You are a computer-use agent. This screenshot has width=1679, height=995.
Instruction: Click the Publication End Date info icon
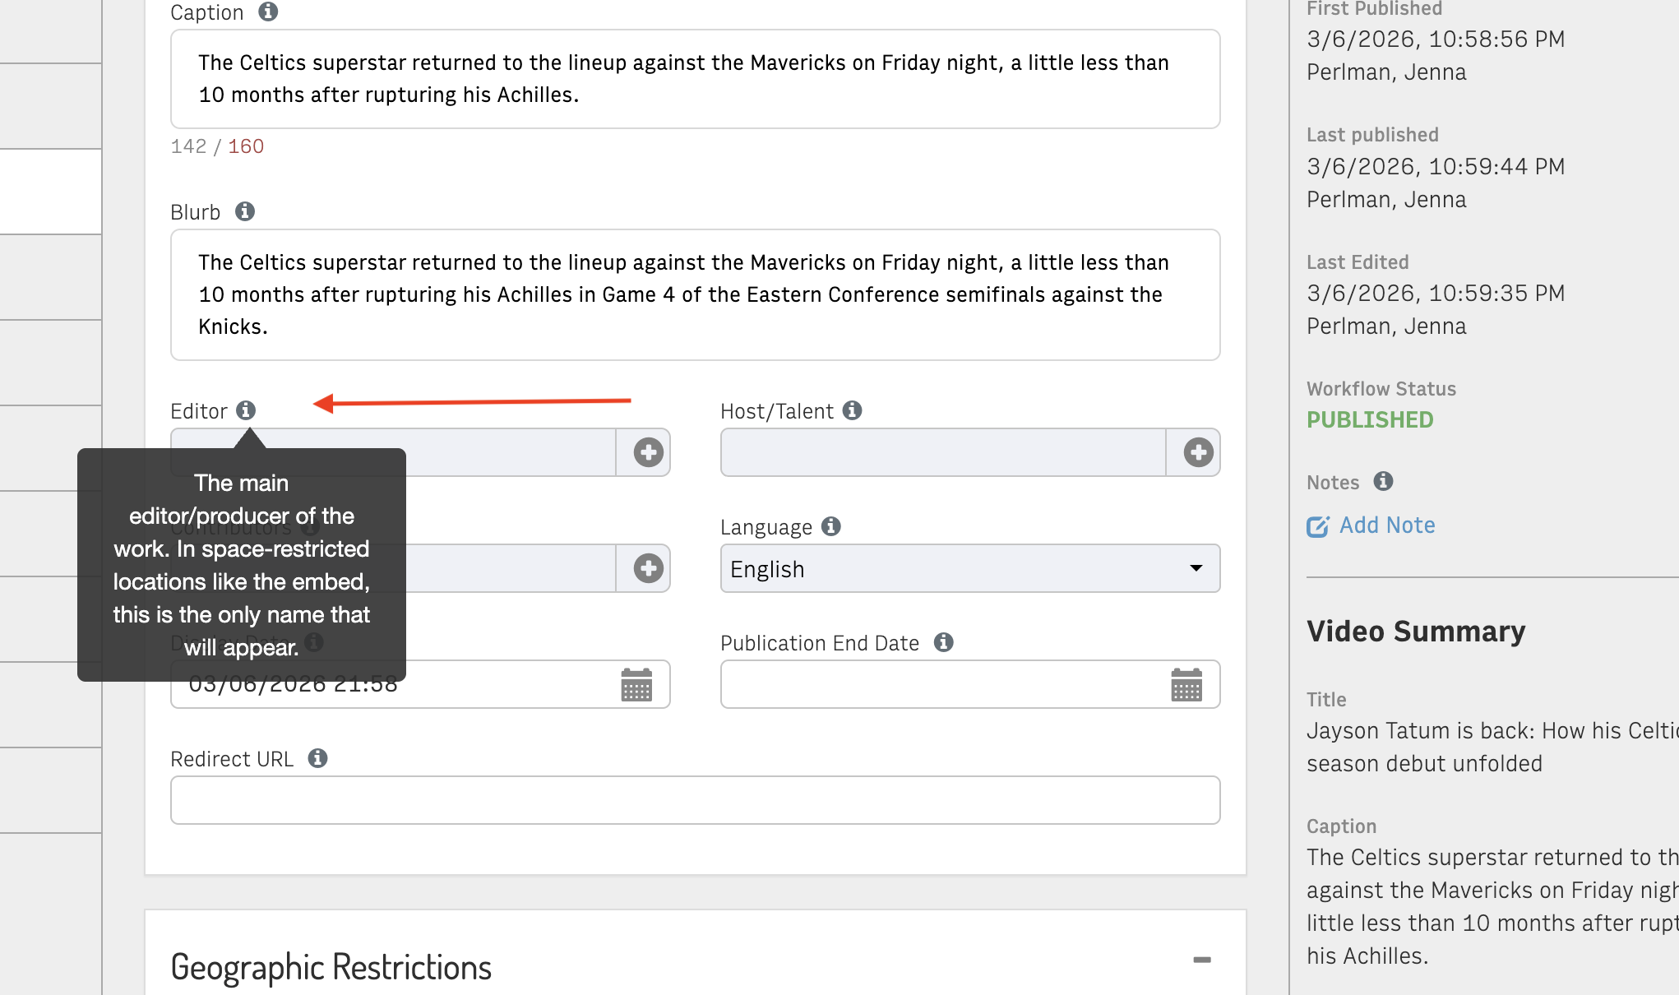tap(944, 642)
